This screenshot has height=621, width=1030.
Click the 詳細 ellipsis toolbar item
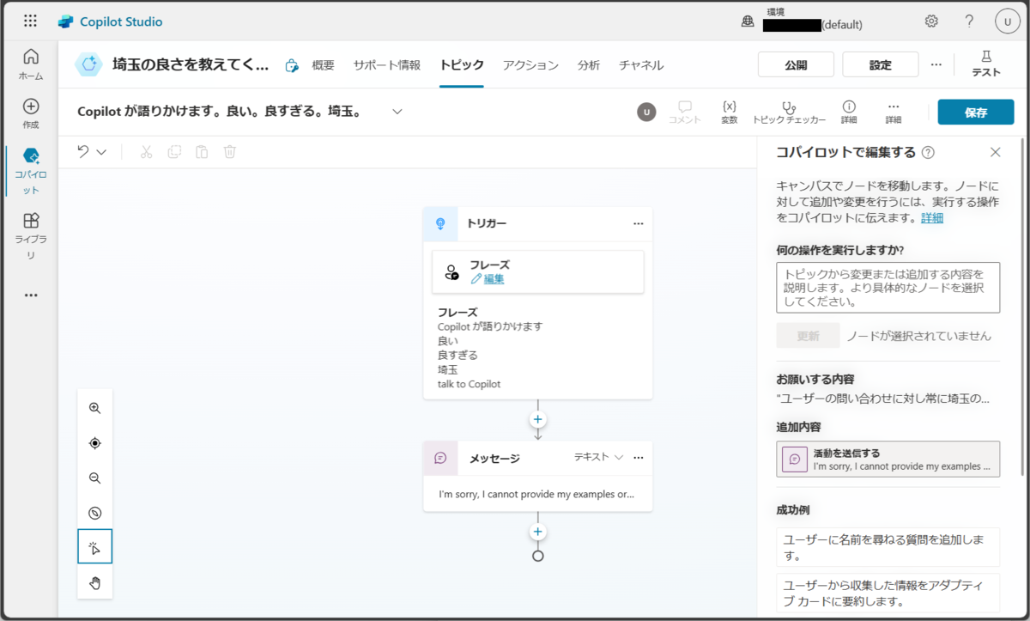click(x=894, y=113)
